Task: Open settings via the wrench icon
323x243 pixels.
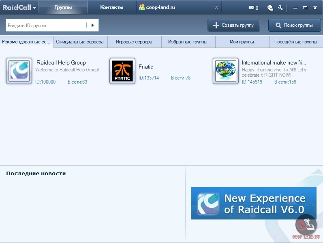Action: tap(280, 8)
